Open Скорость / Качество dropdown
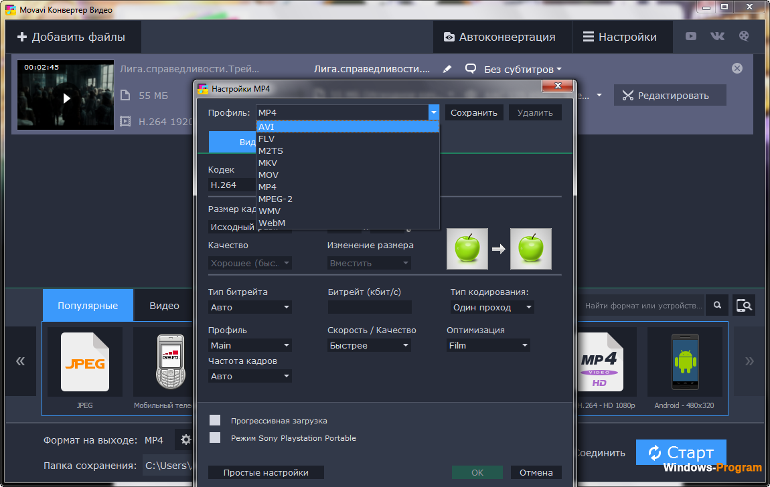This screenshot has height=487, width=770. (369, 345)
